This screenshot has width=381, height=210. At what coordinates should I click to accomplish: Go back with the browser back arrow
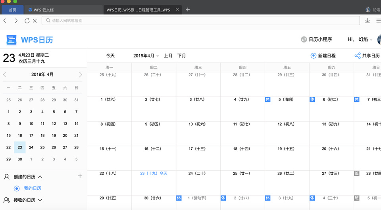(5, 21)
